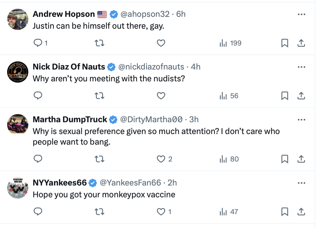Share Nick Diaz Of Nauts' tweet
The height and width of the screenshot is (228, 319).
pyautogui.click(x=301, y=96)
